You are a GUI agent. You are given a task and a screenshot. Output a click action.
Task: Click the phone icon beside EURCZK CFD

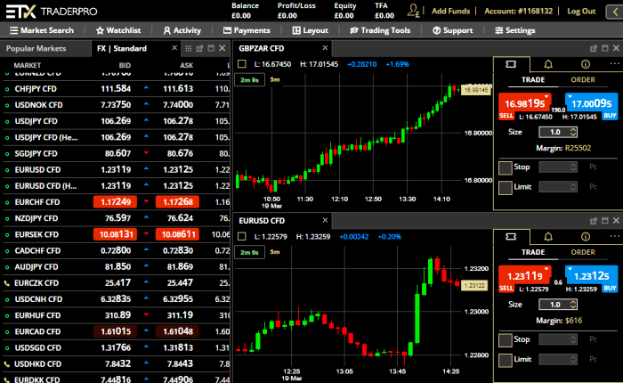click(7, 283)
